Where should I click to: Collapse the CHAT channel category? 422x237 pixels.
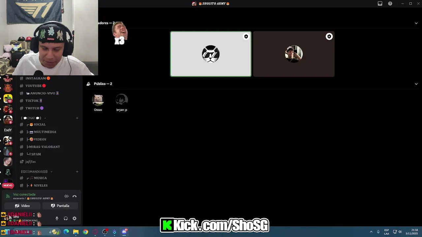tap(33, 118)
